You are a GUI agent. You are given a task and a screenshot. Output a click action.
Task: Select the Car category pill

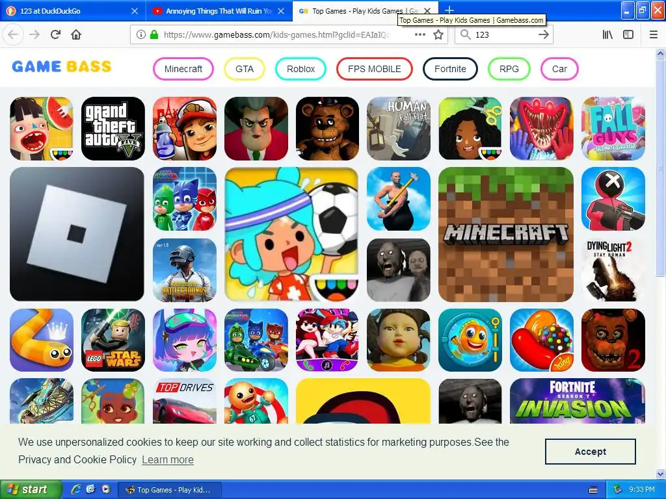tap(559, 69)
